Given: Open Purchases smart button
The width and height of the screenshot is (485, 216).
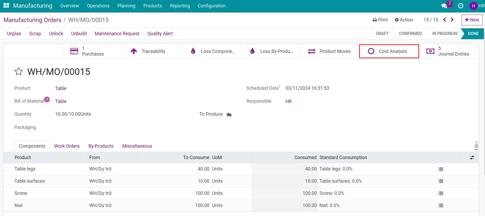Looking at the screenshot, I should coord(93,51).
